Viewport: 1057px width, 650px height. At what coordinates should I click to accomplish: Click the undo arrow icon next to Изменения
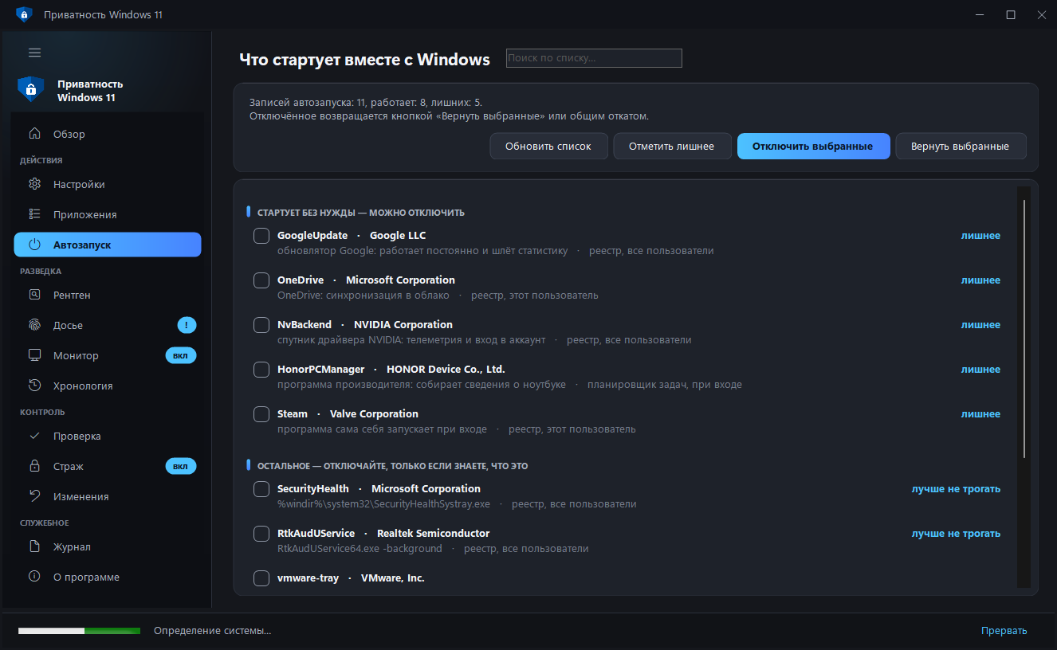pos(34,496)
